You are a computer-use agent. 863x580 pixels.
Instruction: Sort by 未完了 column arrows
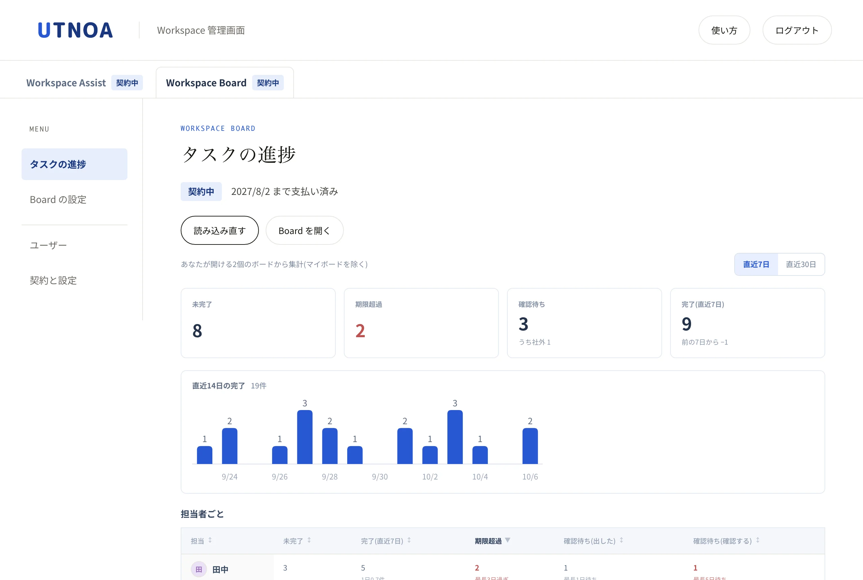pos(309,541)
